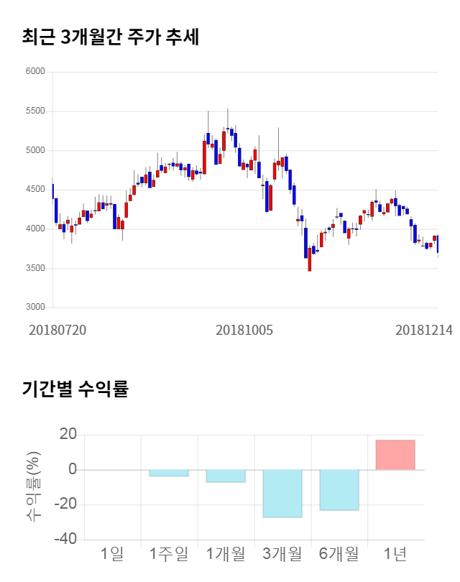Screen dimensions: 460x582
Task: Click the 1일 period label
Action: coord(112,554)
